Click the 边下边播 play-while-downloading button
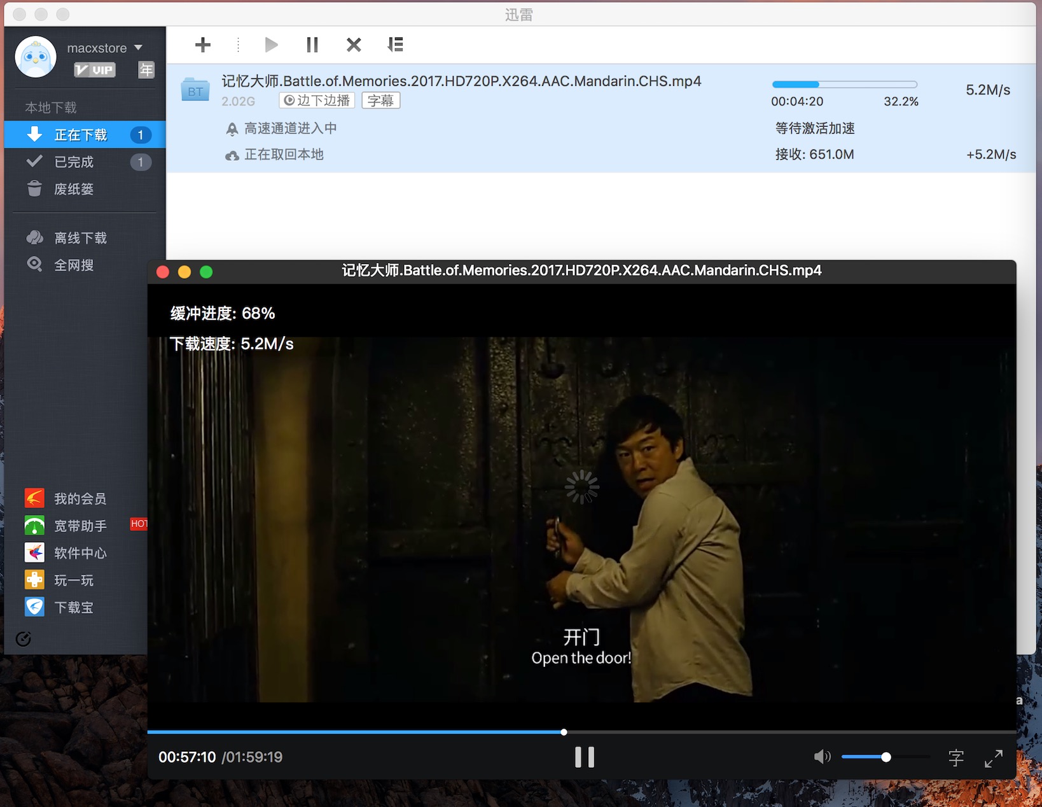1042x807 pixels. pos(317,101)
